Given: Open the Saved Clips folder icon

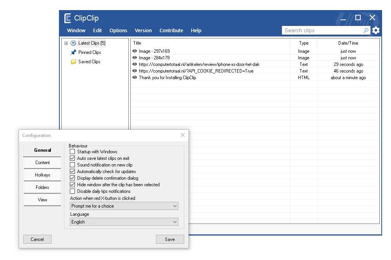Looking at the screenshot, I should (73, 62).
